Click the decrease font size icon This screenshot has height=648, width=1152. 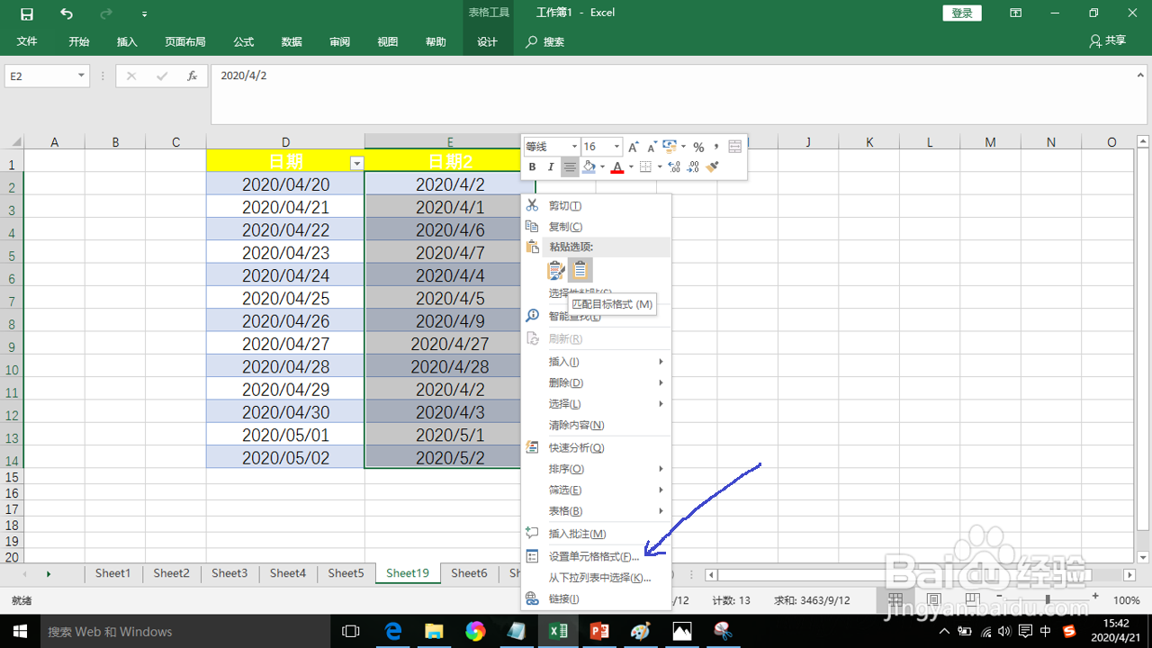pos(652,147)
